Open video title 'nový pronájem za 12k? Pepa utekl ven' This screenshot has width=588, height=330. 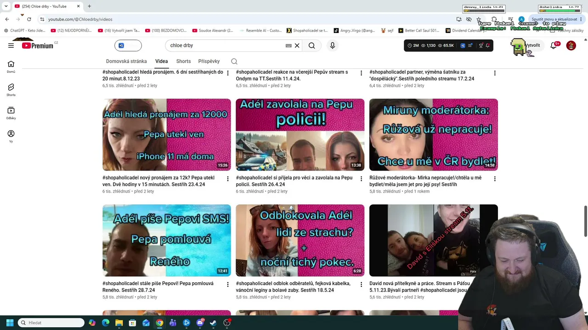[158, 181]
